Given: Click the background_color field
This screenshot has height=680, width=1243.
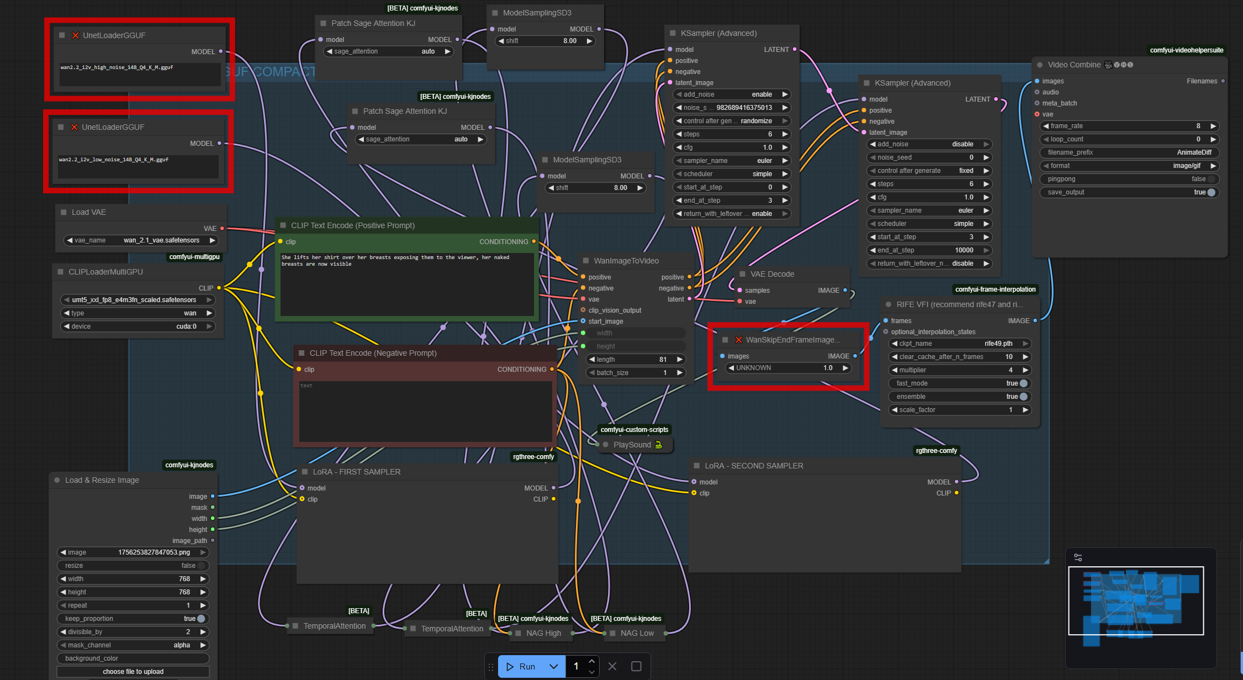Looking at the screenshot, I should coord(133,658).
